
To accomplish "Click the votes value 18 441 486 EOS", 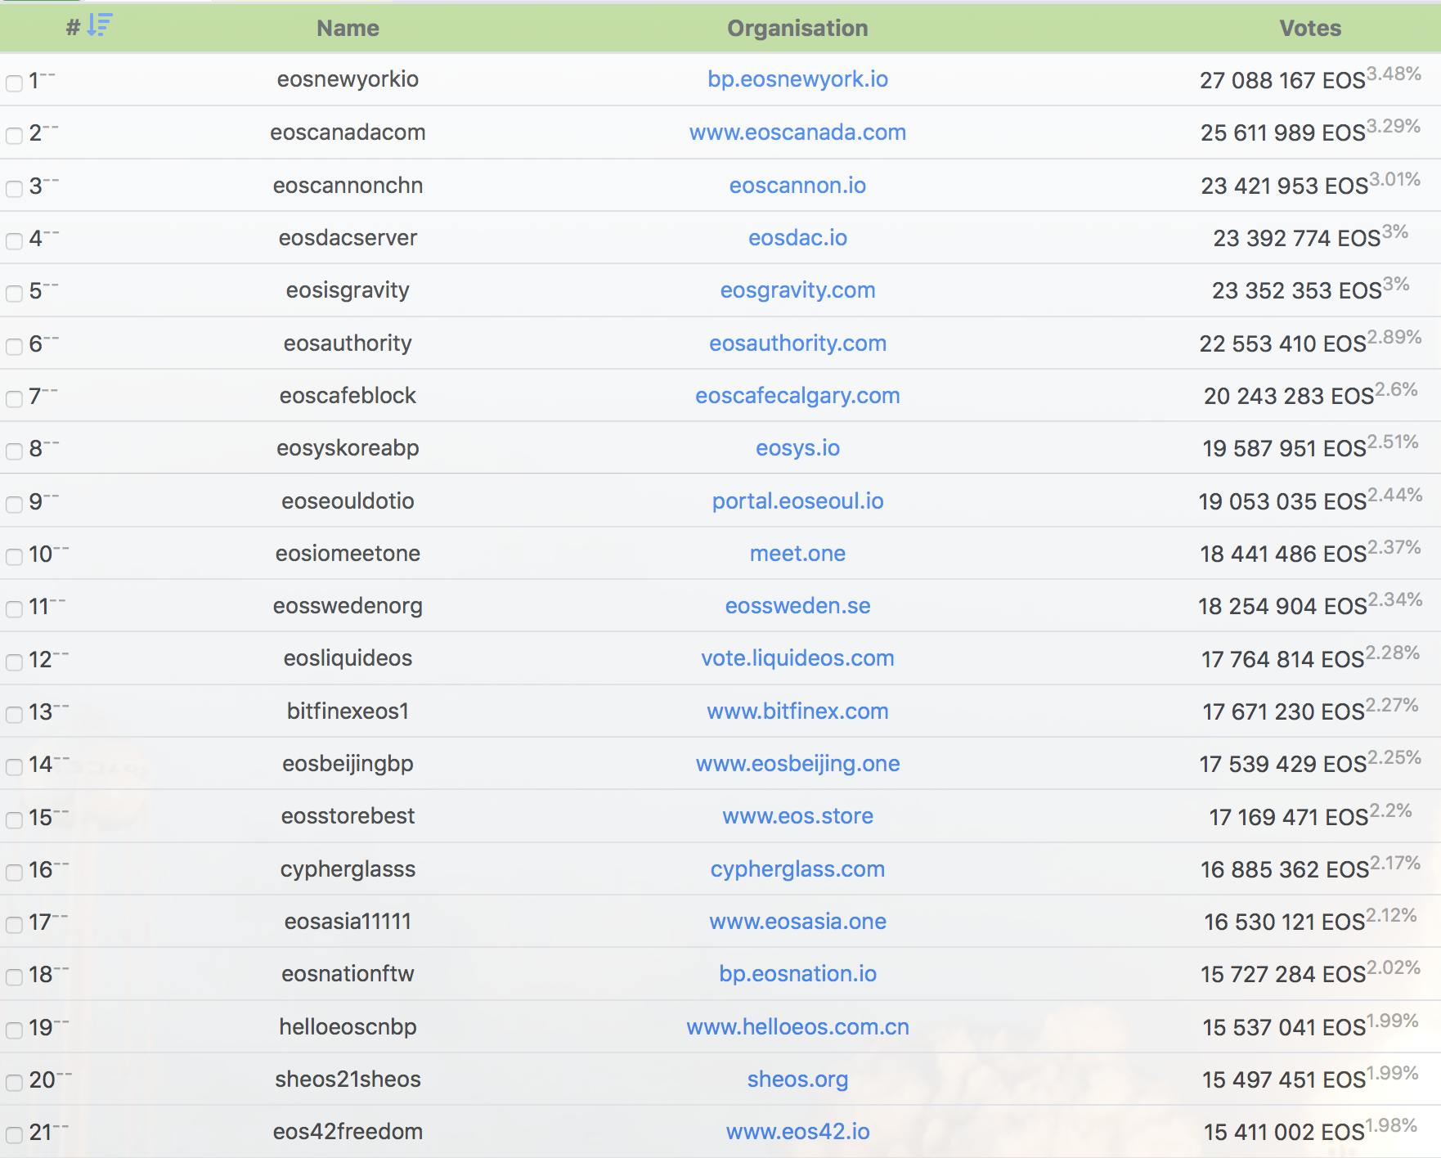I will (1283, 554).
